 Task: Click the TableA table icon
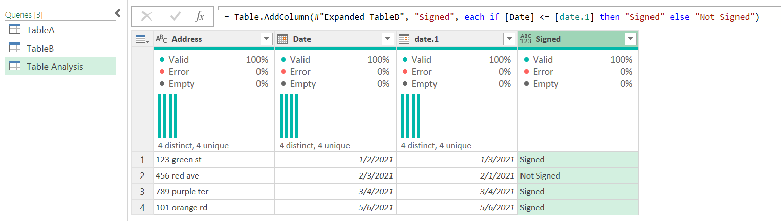click(x=15, y=30)
